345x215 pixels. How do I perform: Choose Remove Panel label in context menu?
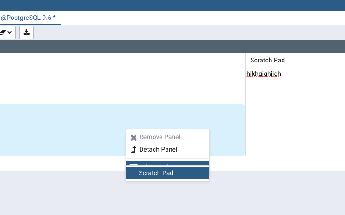click(x=160, y=137)
